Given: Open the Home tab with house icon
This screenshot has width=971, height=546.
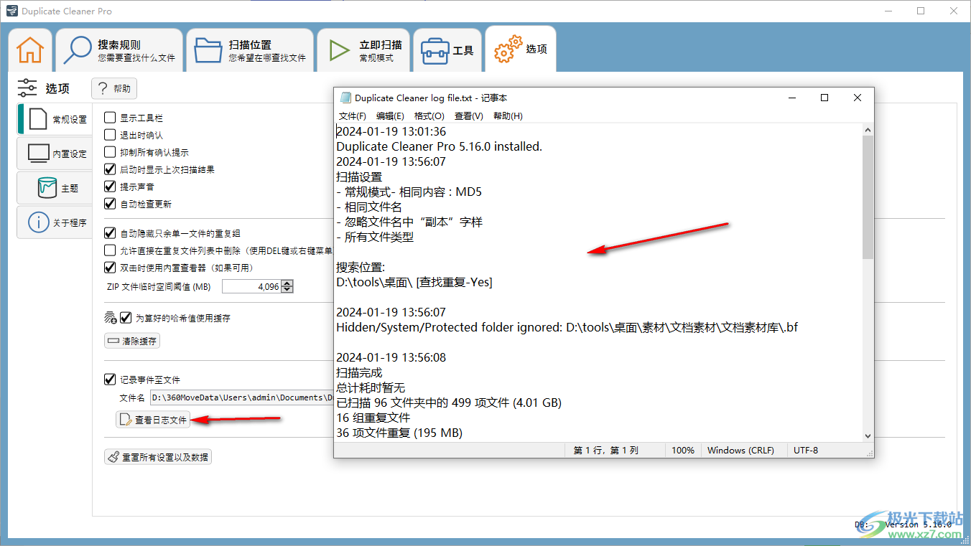Looking at the screenshot, I should [30, 50].
